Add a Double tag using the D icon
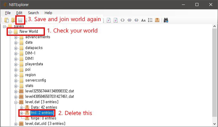This screenshot has height=127, width=218. pos(115,20)
